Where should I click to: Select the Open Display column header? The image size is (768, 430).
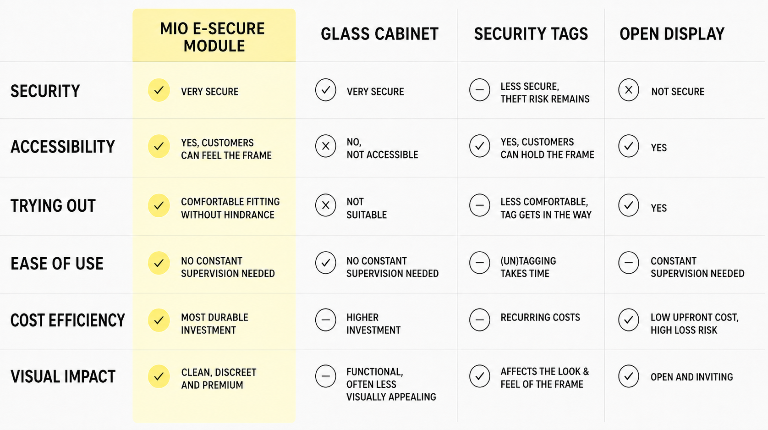tap(672, 34)
